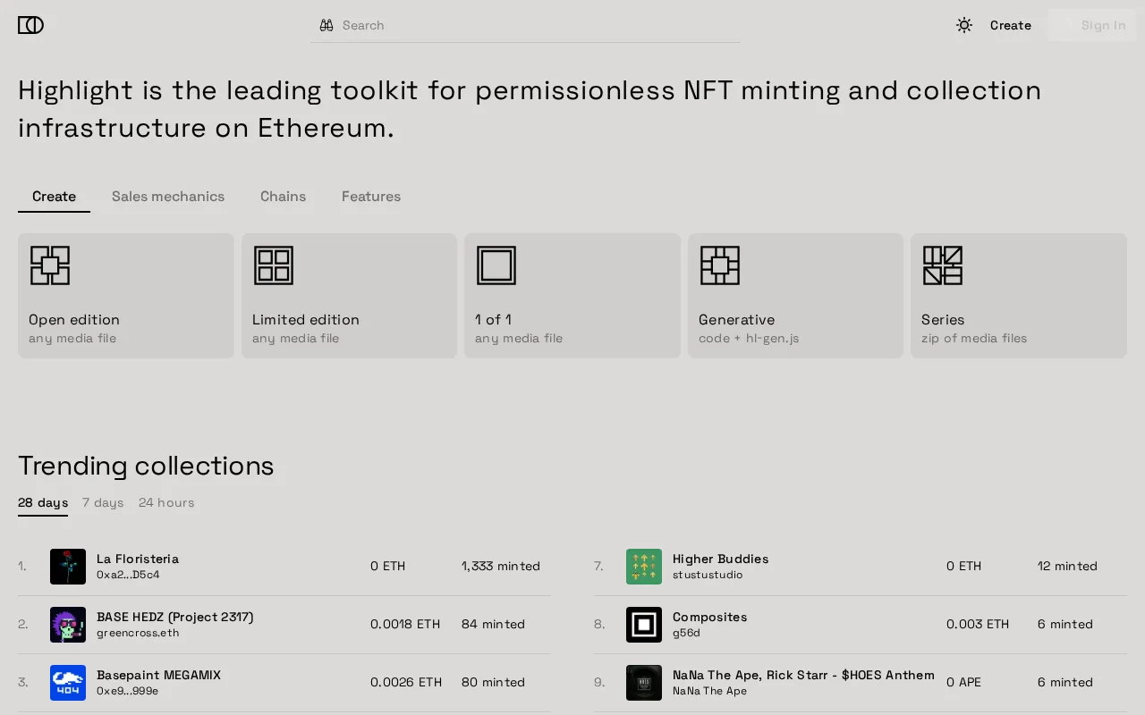Click the Create button in header
1145x715 pixels.
pos(1011,25)
